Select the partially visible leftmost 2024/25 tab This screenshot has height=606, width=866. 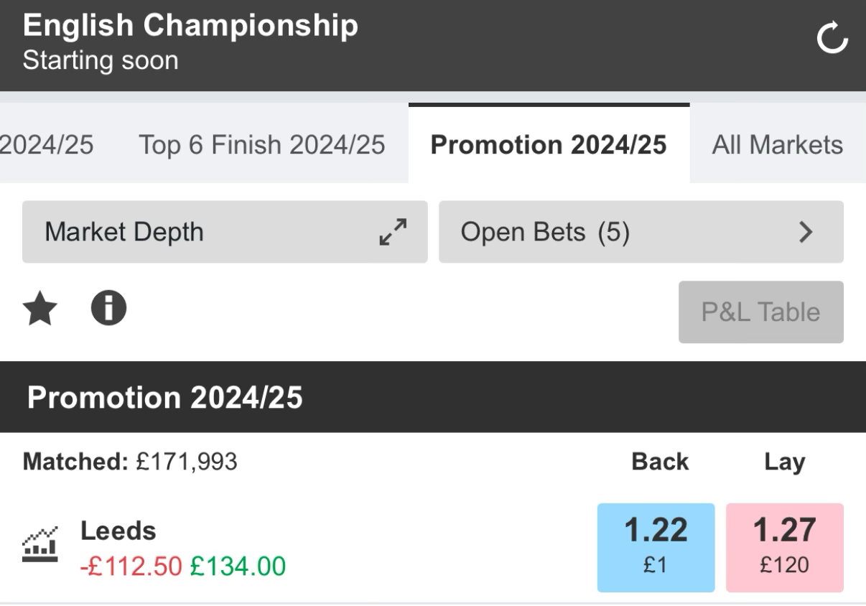coord(46,145)
